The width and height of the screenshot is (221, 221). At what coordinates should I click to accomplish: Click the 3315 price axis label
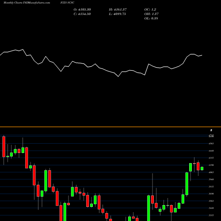point(211,215)
